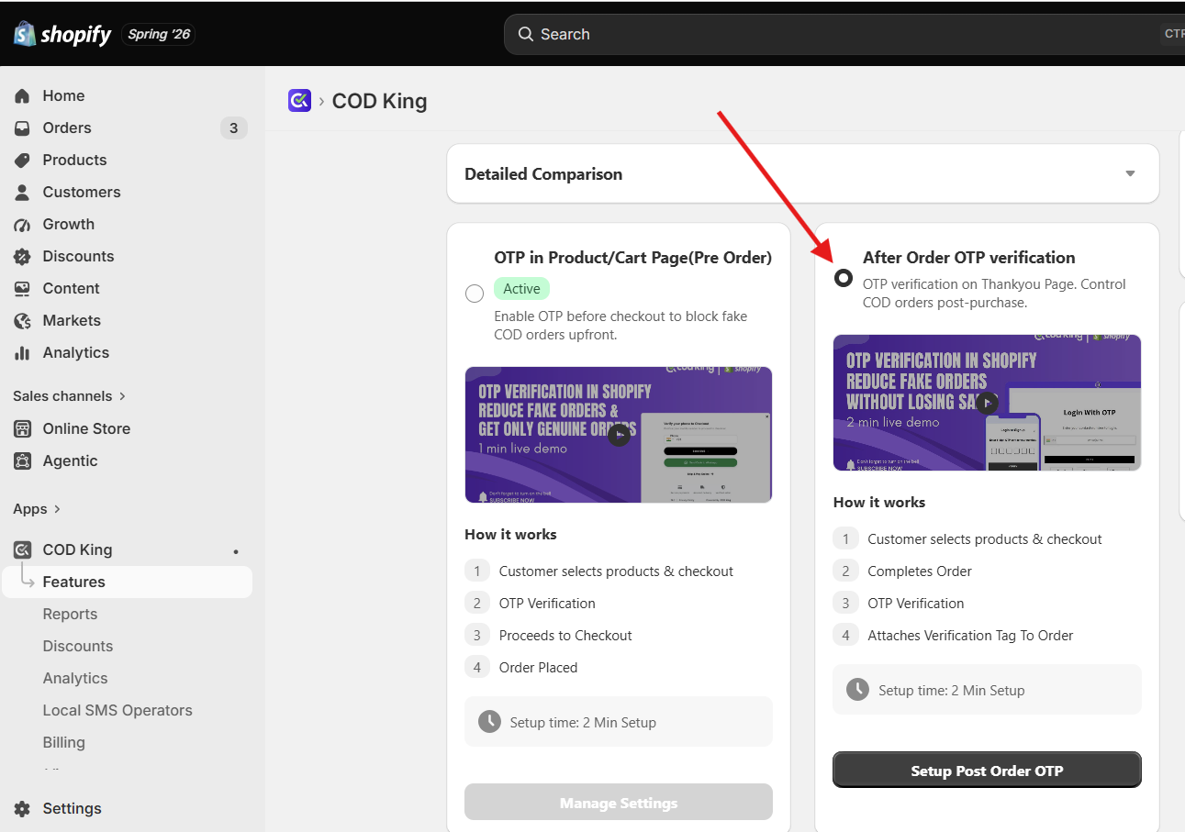Focus the Search input field
1185x832 pixels.
pos(844,34)
